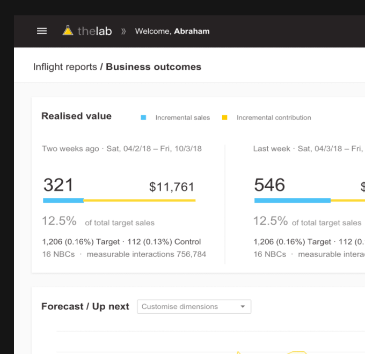Click blue Incremental sales legend swatch

[143, 117]
